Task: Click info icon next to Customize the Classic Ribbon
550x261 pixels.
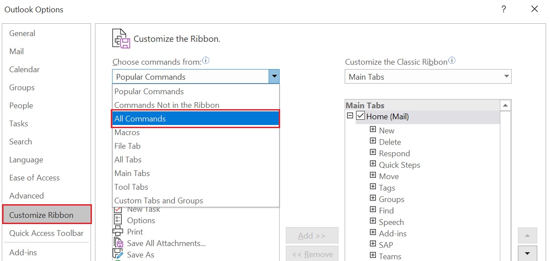Action: (x=452, y=61)
